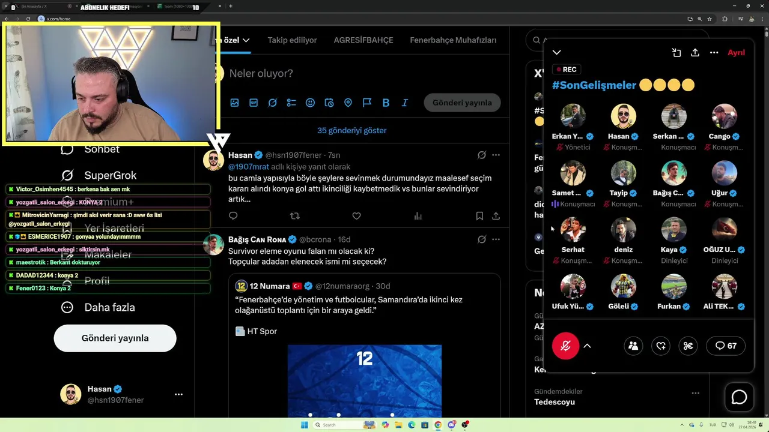Unmute the microphone in Space
This screenshot has height=432, width=769.
pyautogui.click(x=565, y=346)
